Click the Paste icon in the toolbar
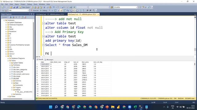Screen dimensions: 197x110 click(x=50, y=7)
